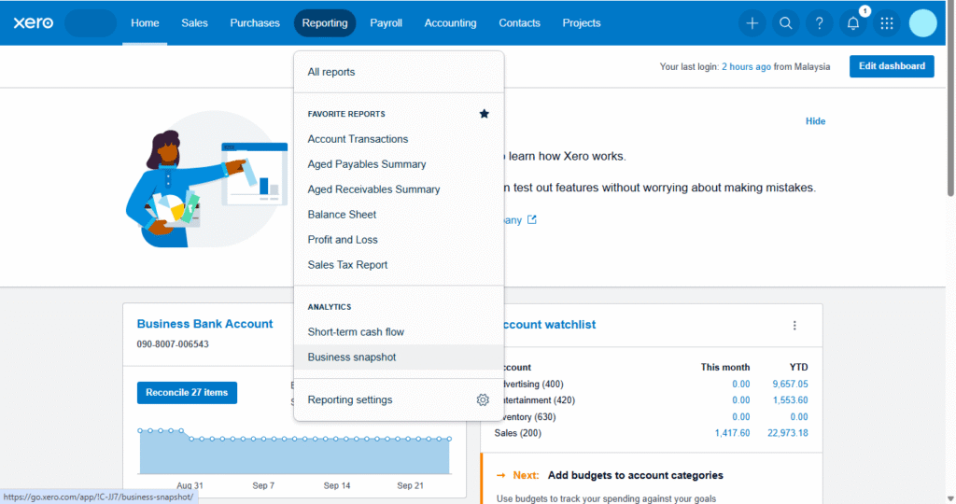Click the Edit dashboard button
This screenshot has width=956, height=504.
pyautogui.click(x=891, y=66)
